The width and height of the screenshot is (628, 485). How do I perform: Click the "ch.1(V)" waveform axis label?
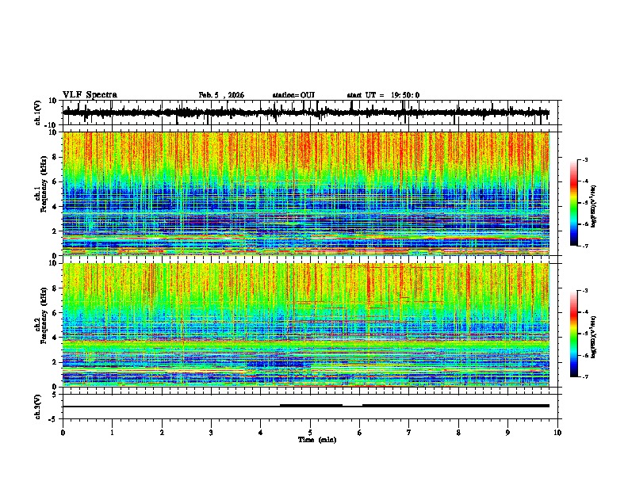pyautogui.click(x=38, y=113)
